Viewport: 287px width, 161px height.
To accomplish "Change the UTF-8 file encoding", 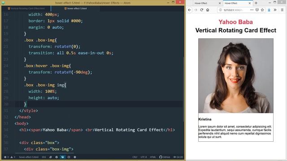I will click(x=143, y=157).
